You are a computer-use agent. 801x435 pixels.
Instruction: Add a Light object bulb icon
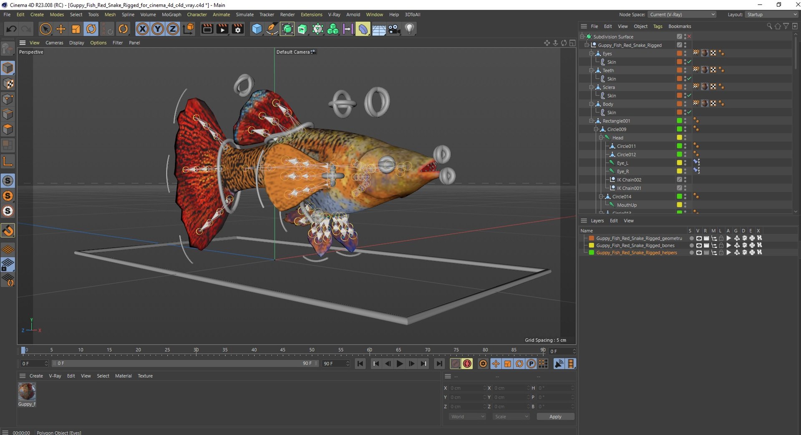(410, 29)
